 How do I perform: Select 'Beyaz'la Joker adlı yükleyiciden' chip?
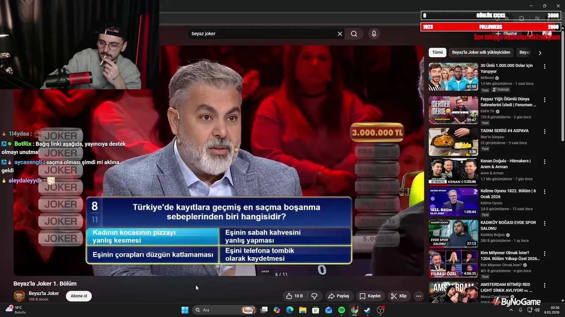pyautogui.click(x=481, y=52)
